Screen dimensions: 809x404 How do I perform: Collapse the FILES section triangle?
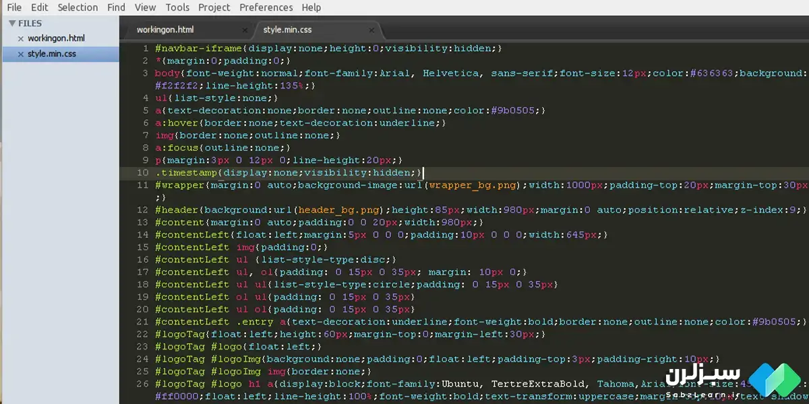(x=11, y=24)
